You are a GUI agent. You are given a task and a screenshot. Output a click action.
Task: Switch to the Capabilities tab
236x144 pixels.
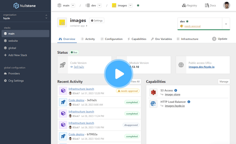pyautogui.click(x=137, y=39)
